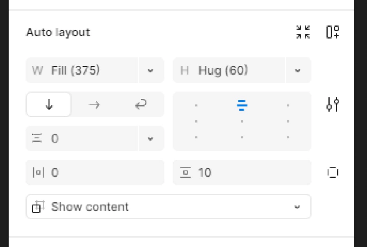This screenshot has height=247, width=367.
Task: Set vertical layout direction with down arrow
Action: pos(49,105)
